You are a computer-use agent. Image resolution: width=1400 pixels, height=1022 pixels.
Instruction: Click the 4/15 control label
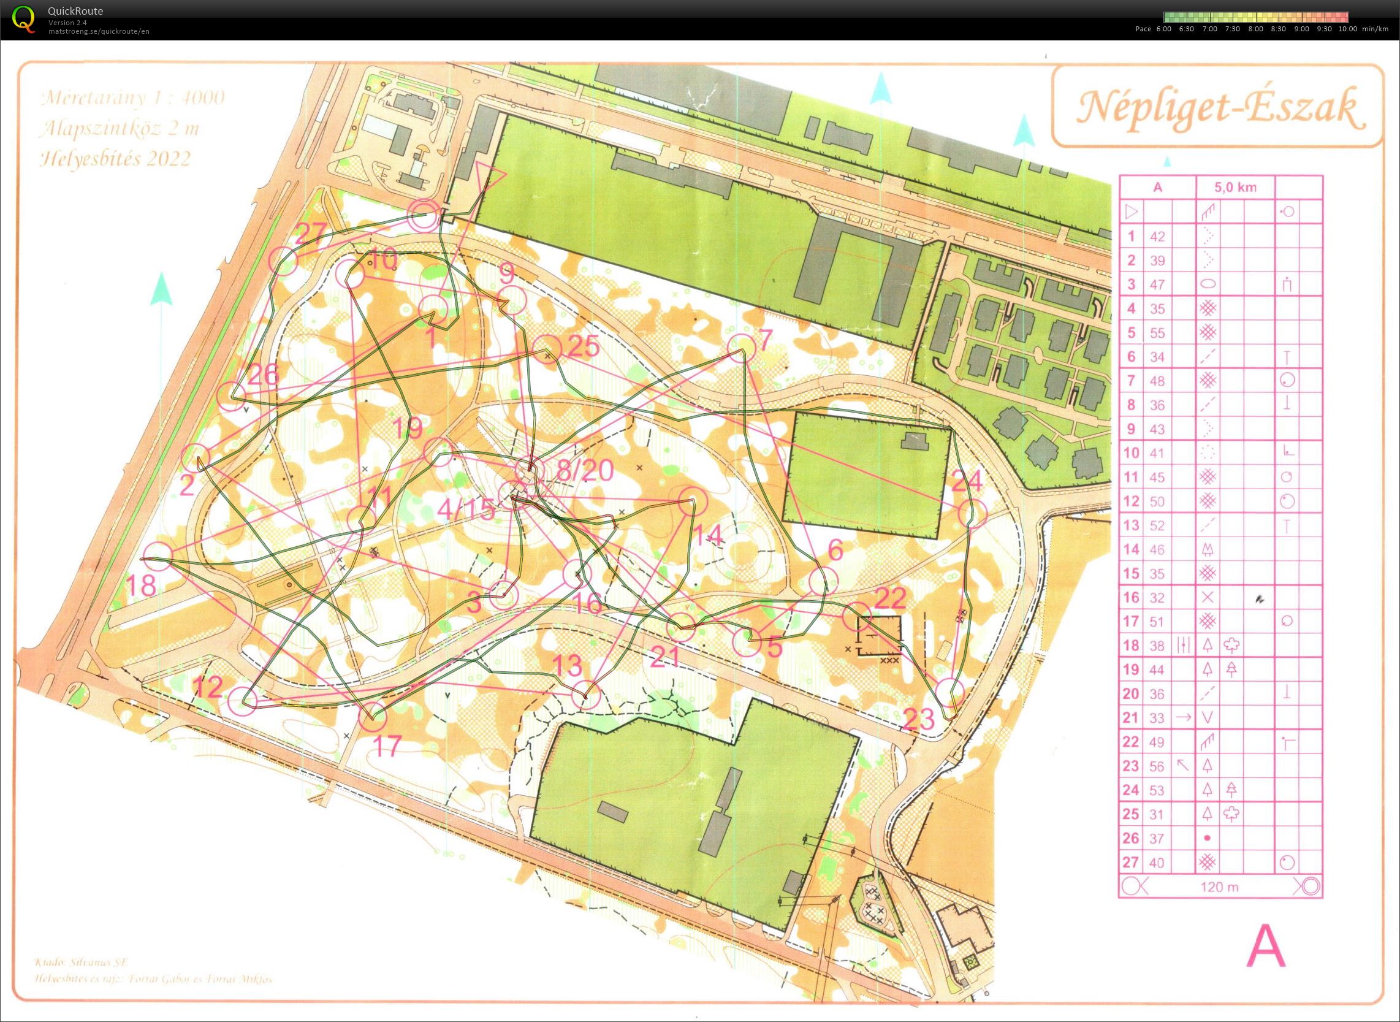tap(466, 509)
